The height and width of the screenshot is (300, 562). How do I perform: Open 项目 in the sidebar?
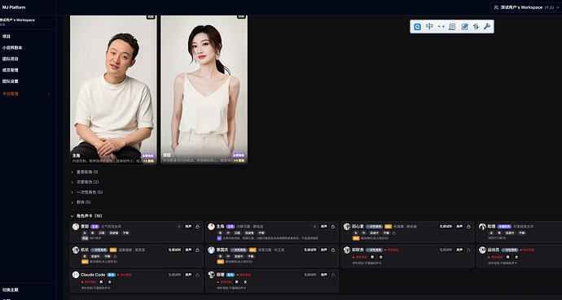[x=7, y=37]
